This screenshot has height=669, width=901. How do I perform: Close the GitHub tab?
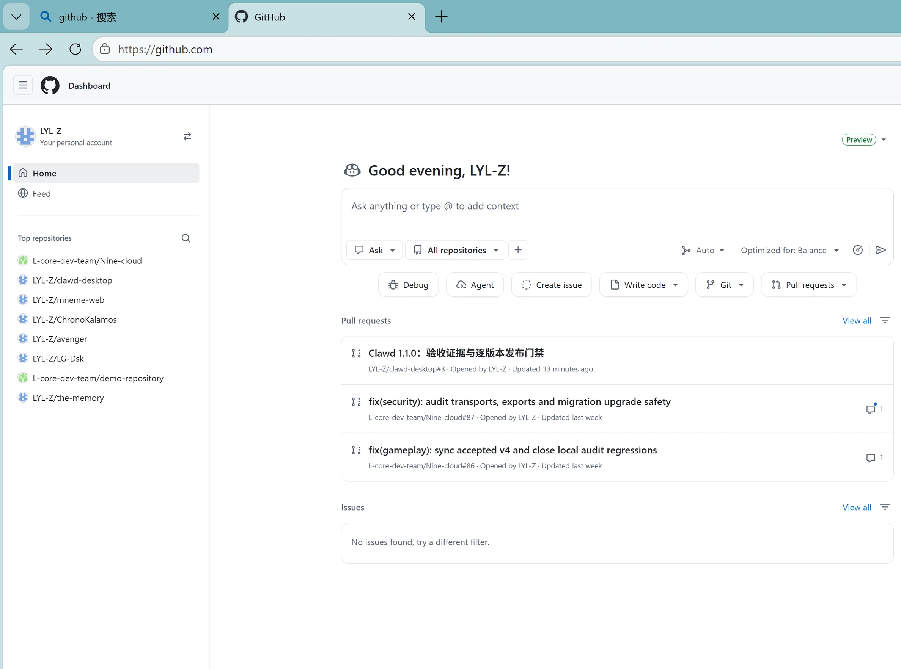[x=411, y=17]
